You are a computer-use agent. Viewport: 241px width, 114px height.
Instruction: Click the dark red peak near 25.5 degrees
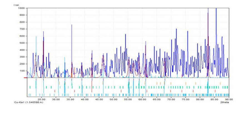coord(43,42)
